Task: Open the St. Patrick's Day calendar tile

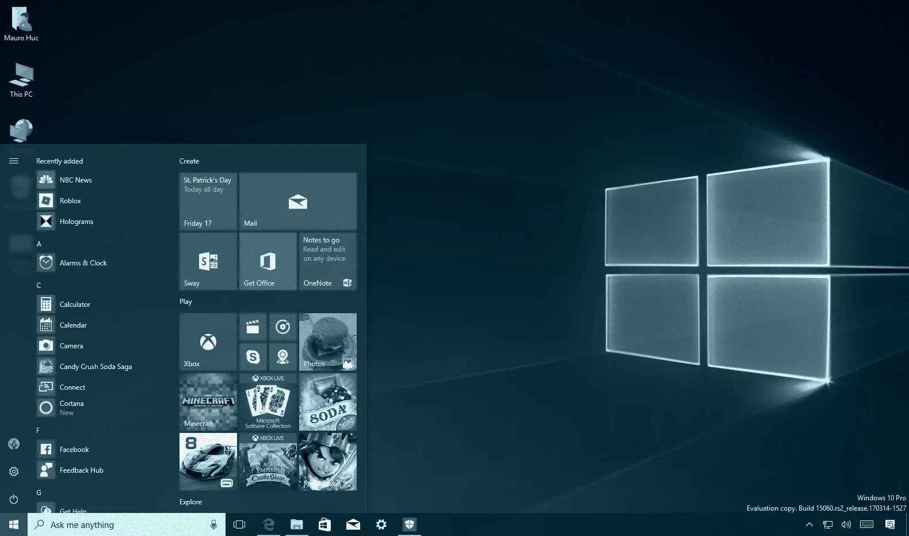Action: 208,202
